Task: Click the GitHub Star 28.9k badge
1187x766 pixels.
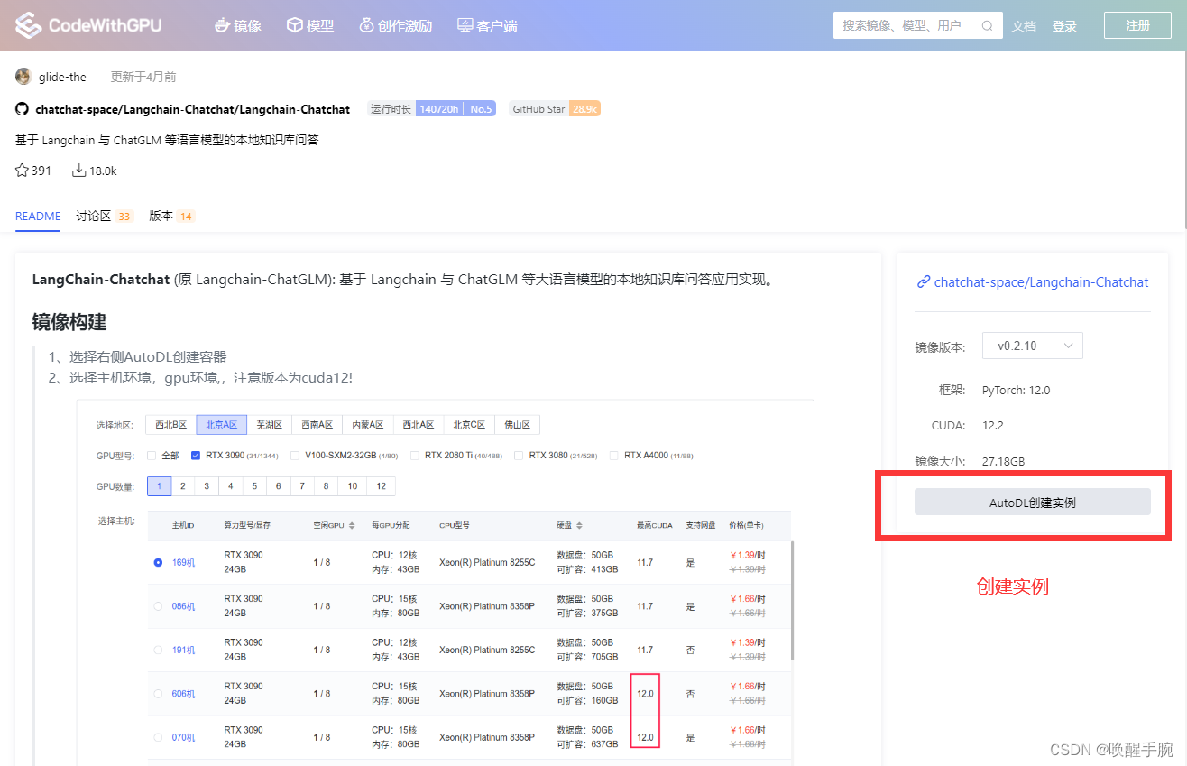Action: pos(555,109)
